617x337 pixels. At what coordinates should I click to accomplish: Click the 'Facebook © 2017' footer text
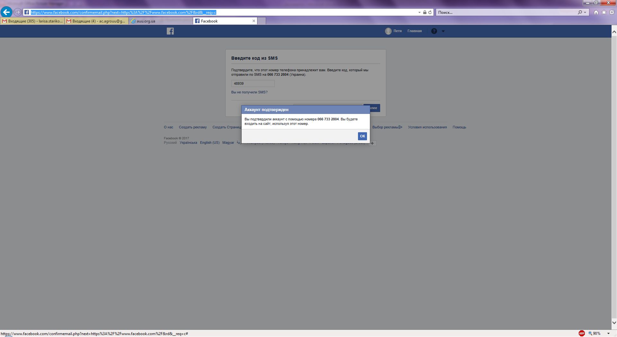pos(176,138)
